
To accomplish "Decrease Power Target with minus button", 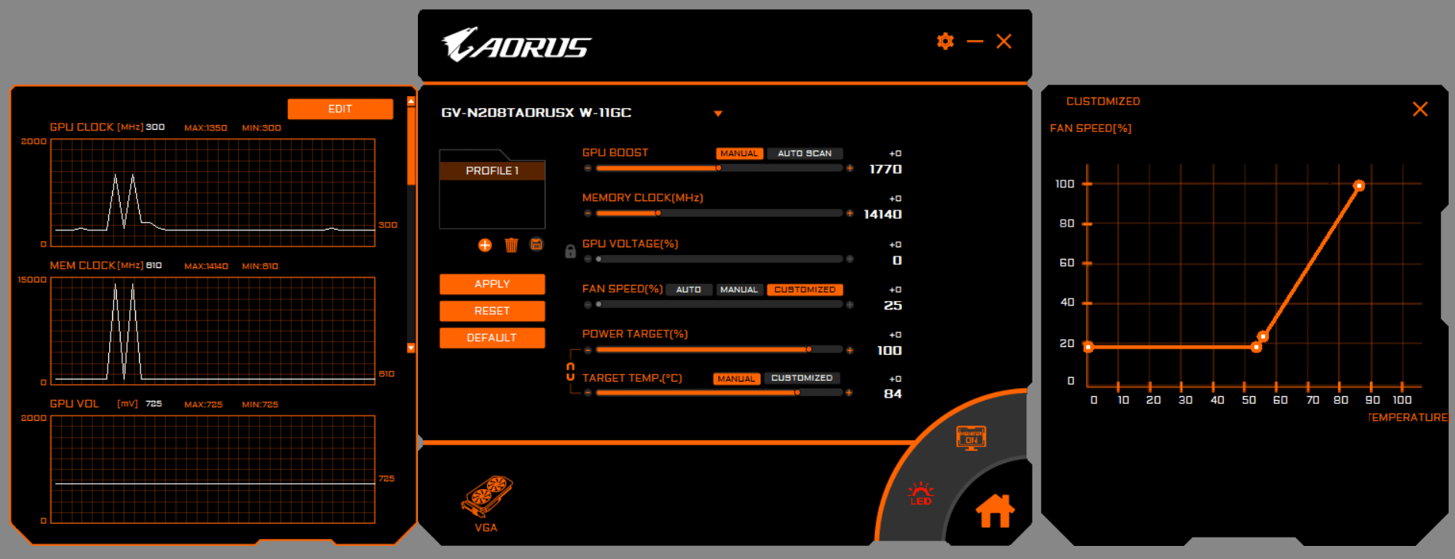I will [x=588, y=350].
